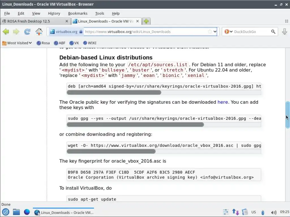Click the 'sudo apt-get update' command
290x217 pixels.
(x=92, y=199)
